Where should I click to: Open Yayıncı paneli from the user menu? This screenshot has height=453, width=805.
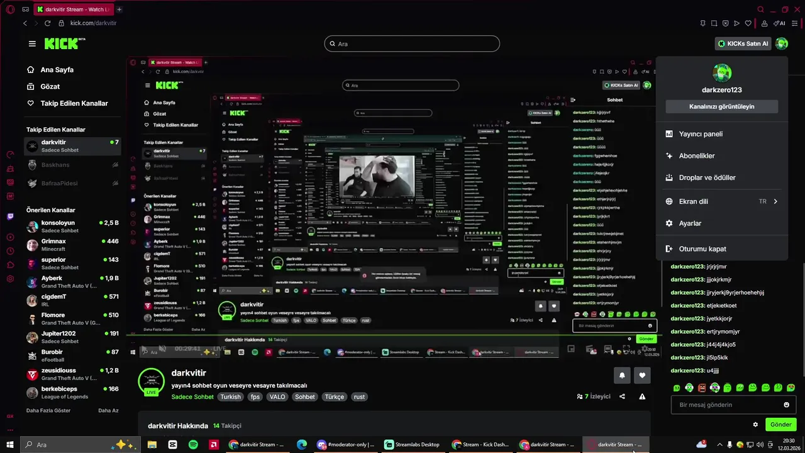tap(721, 134)
